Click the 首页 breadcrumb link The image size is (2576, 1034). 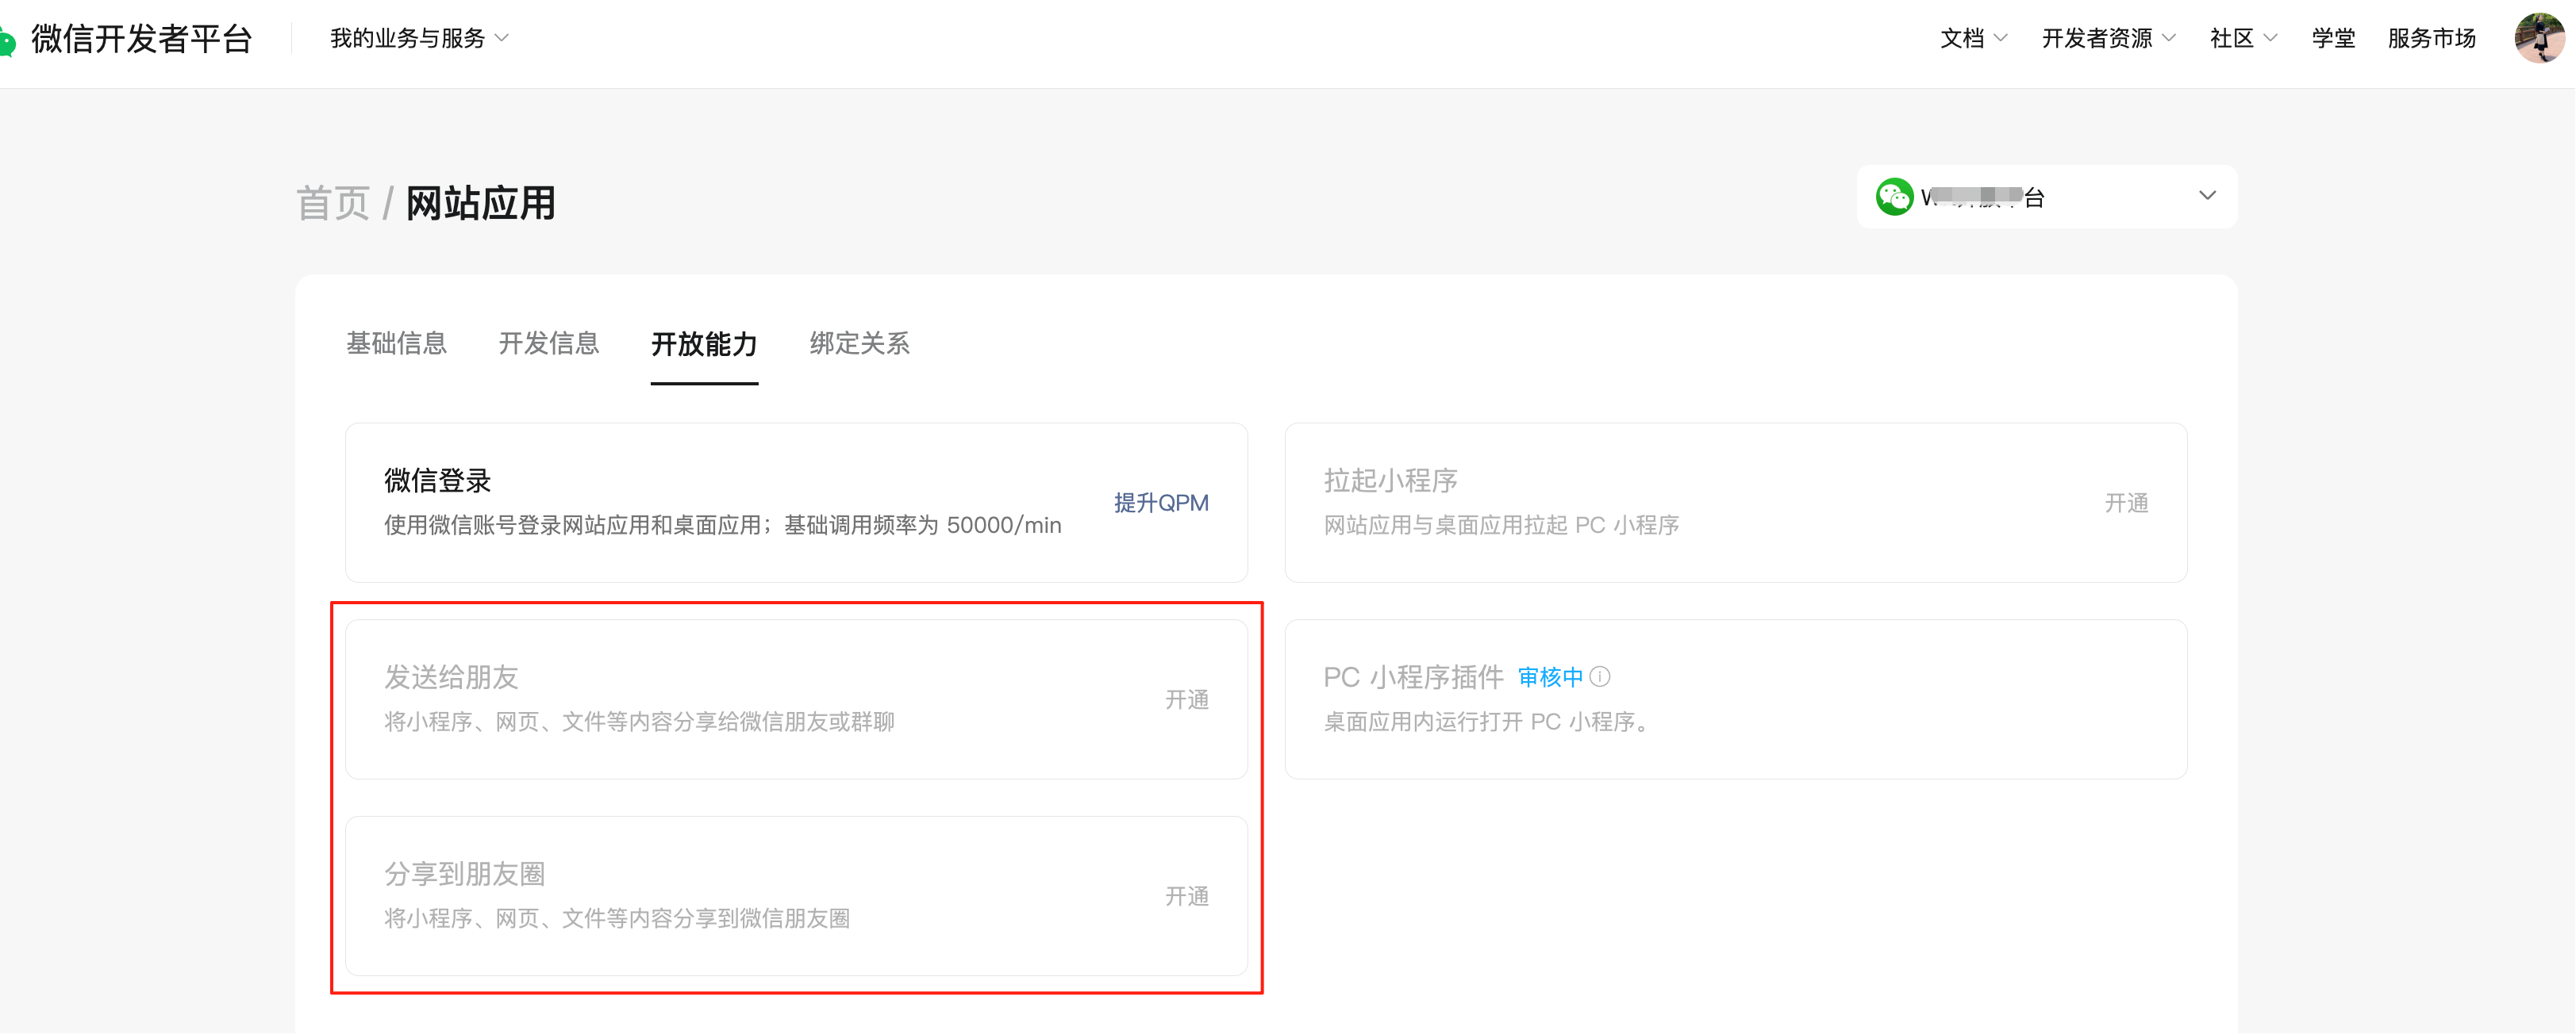point(333,203)
